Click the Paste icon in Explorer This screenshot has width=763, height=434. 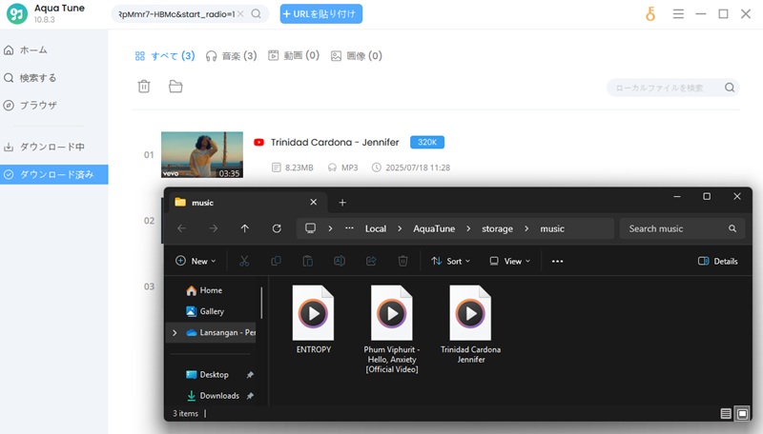[307, 261]
